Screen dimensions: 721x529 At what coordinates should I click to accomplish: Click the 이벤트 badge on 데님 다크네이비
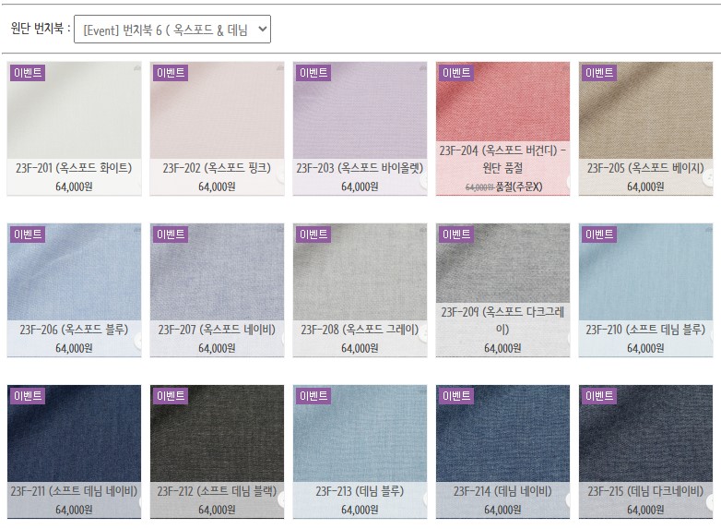point(599,395)
